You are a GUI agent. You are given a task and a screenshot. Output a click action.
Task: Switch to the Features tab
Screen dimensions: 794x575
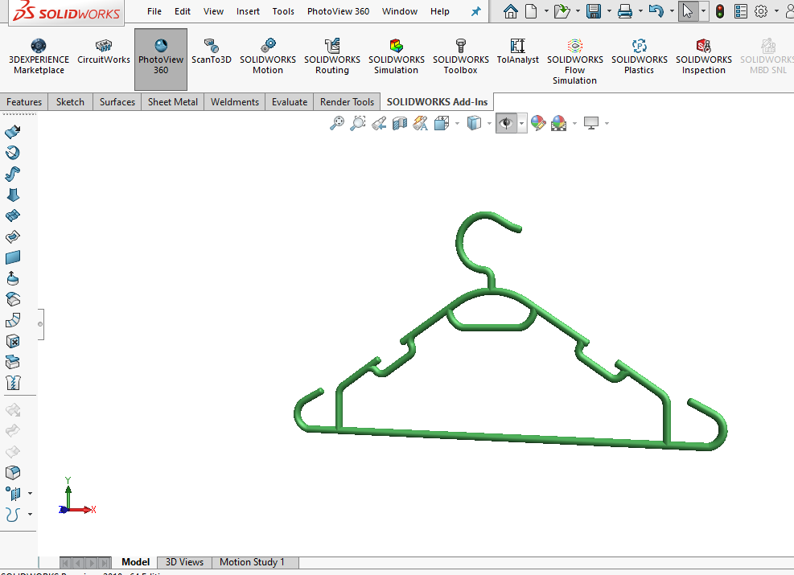coord(24,102)
